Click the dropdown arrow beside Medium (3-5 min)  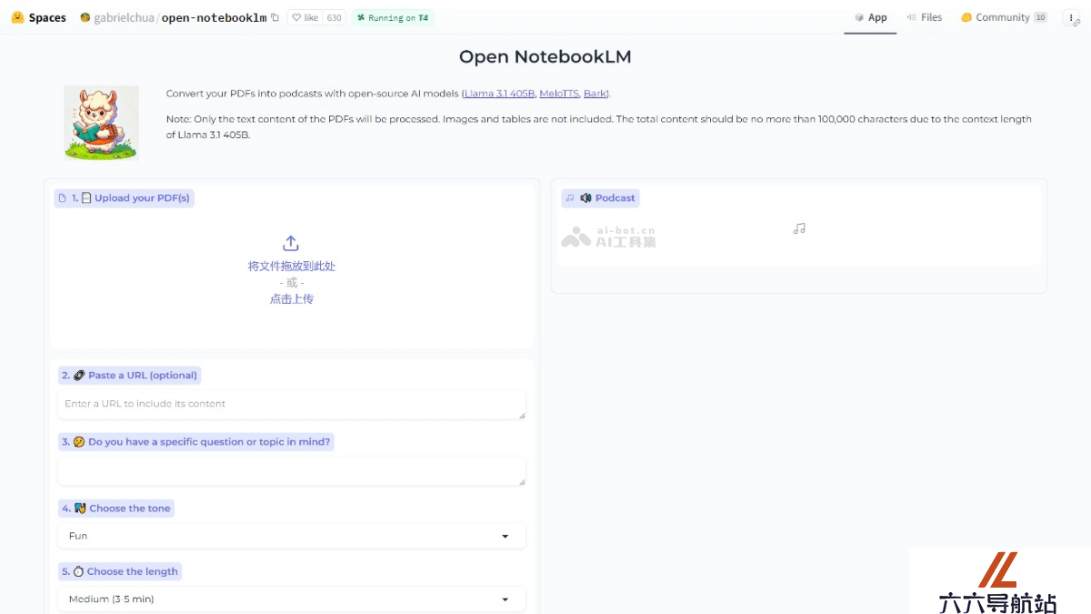coord(505,599)
